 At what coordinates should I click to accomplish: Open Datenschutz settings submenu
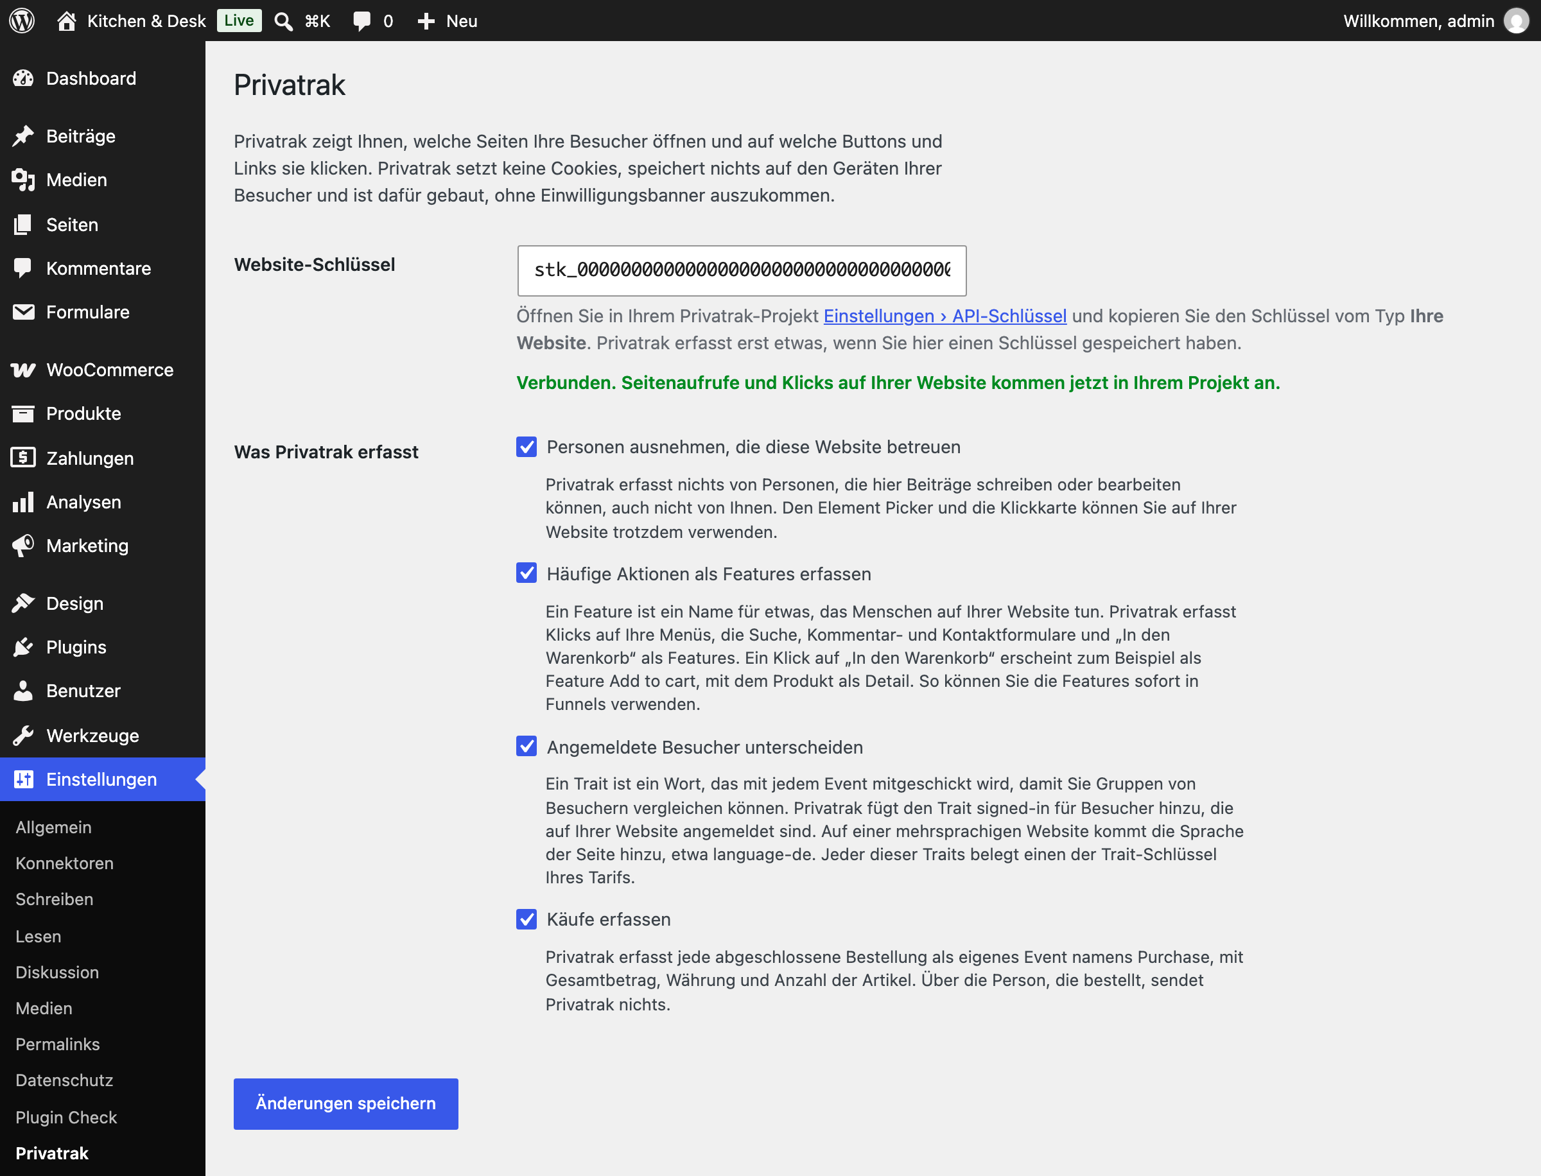[64, 1080]
